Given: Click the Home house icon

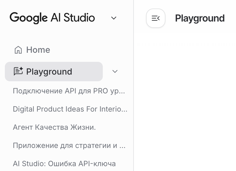Looking at the screenshot, I should [x=18, y=50].
